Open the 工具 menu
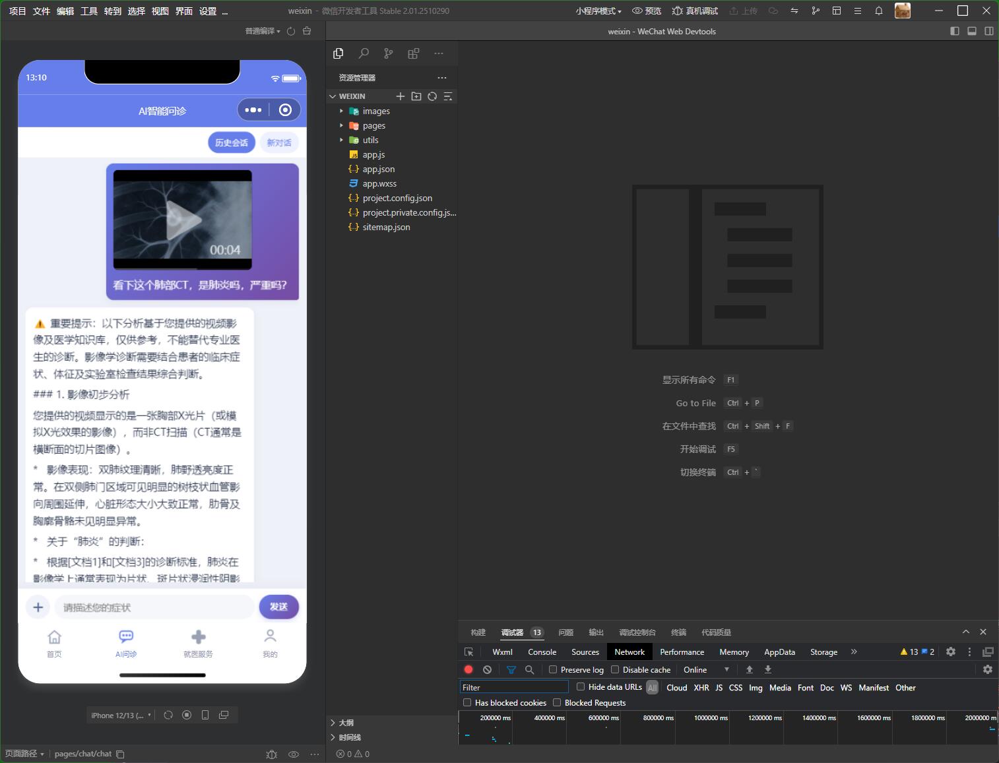 coord(89,11)
